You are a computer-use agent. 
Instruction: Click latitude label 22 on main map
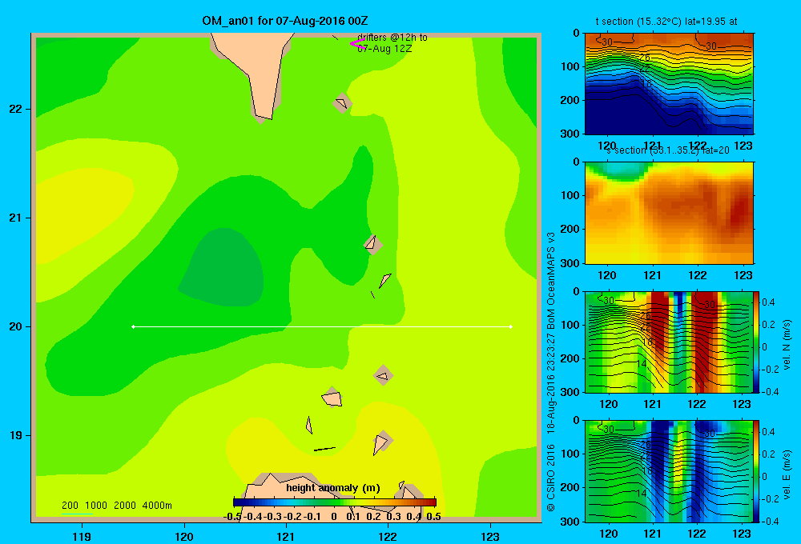pyautogui.click(x=16, y=109)
